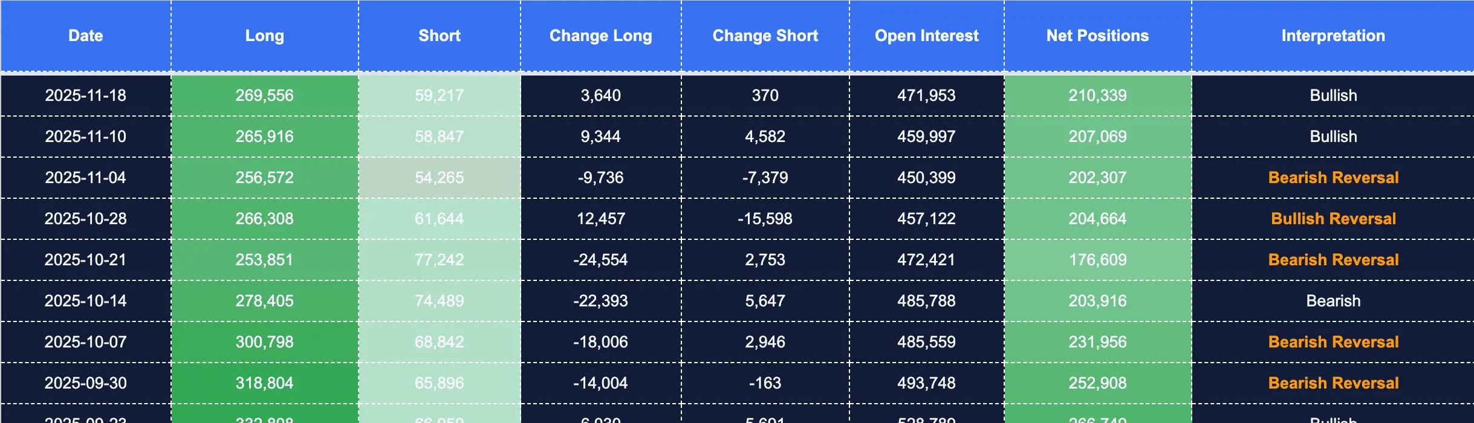Select Open Interest value 485,788
The width and height of the screenshot is (1474, 423).
tap(926, 301)
